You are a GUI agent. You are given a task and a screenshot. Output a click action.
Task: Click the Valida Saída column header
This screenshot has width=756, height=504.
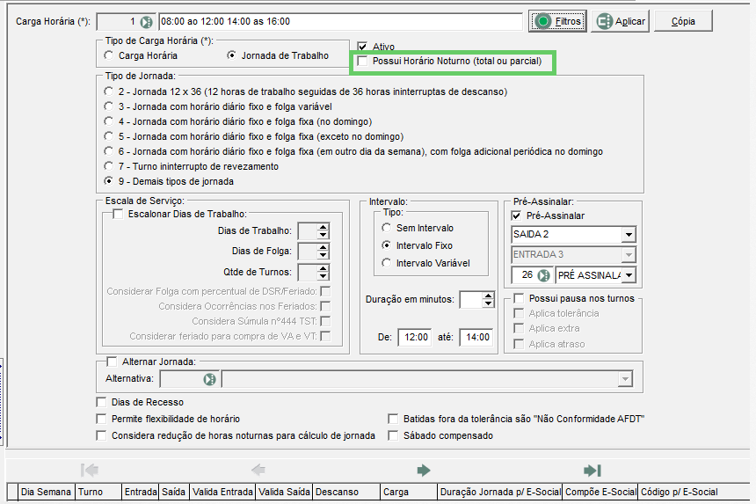click(285, 492)
